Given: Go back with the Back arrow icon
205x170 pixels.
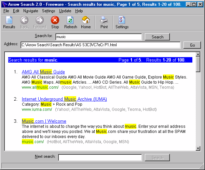Looking at the screenshot, I should (x=24, y=20).
